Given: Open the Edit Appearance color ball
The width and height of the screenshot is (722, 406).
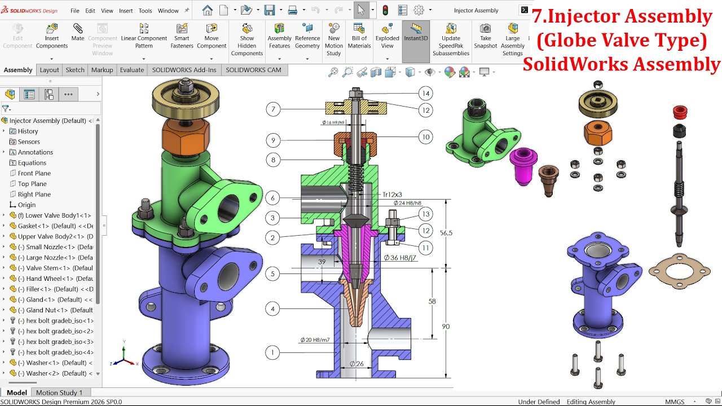Looking at the screenshot, I should click(x=450, y=72).
